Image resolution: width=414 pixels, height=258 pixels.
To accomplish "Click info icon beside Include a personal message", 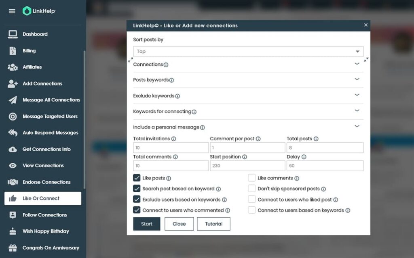I will (x=202, y=128).
